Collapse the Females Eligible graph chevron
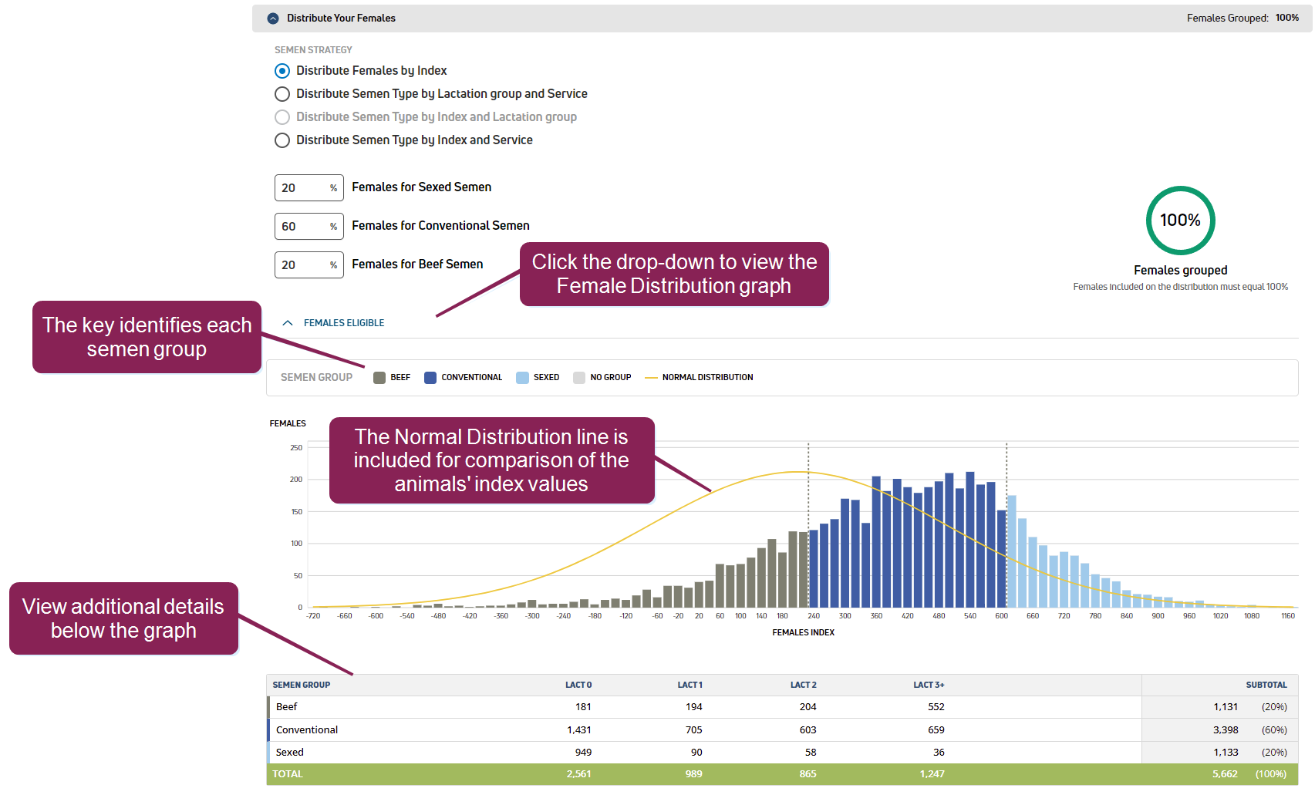Viewport: 1315px width, 795px height. coord(288,323)
